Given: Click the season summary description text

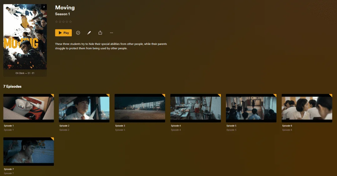Looking at the screenshot, I should pos(111,46).
